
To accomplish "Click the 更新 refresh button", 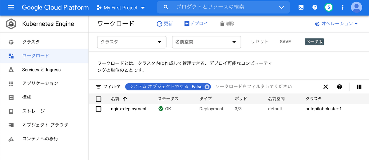I will [x=165, y=24].
